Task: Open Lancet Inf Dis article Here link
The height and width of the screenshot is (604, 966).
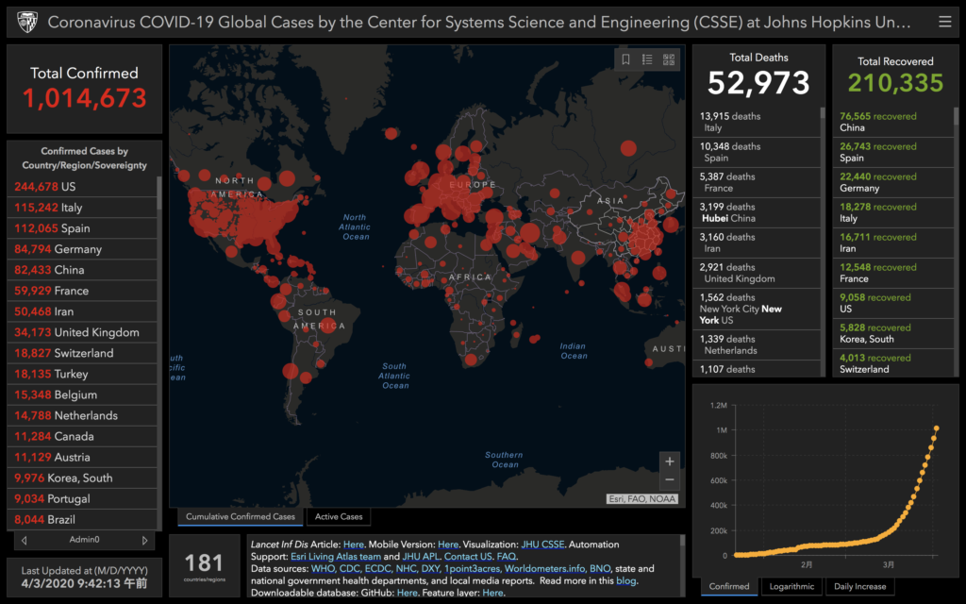Action: click(x=353, y=545)
